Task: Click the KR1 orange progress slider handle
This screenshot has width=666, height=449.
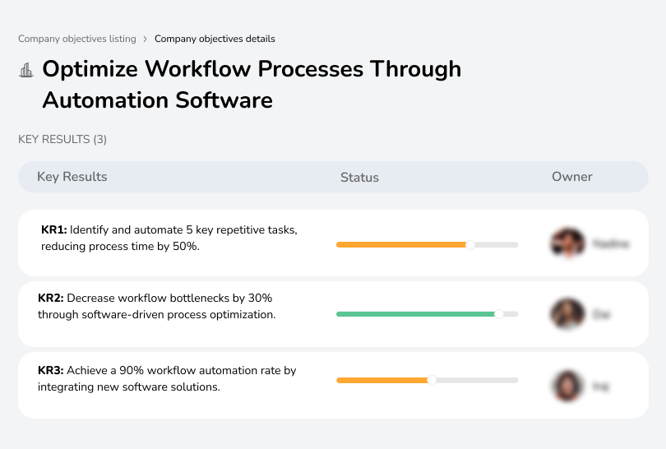Action: [470, 245]
